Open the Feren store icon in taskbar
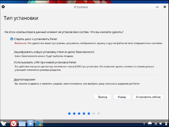 (30, 123)
